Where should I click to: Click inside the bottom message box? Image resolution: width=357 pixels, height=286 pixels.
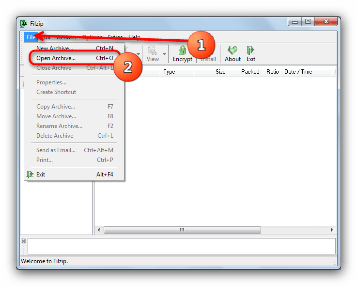182,246
